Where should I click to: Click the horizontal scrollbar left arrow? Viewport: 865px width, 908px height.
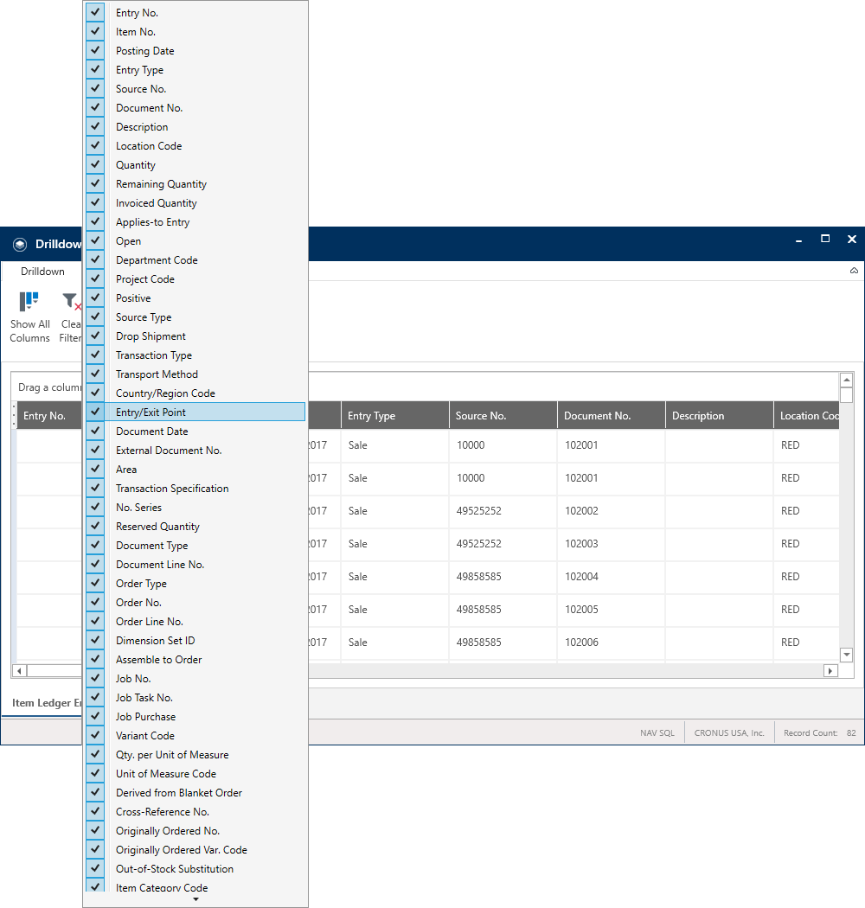click(x=19, y=670)
